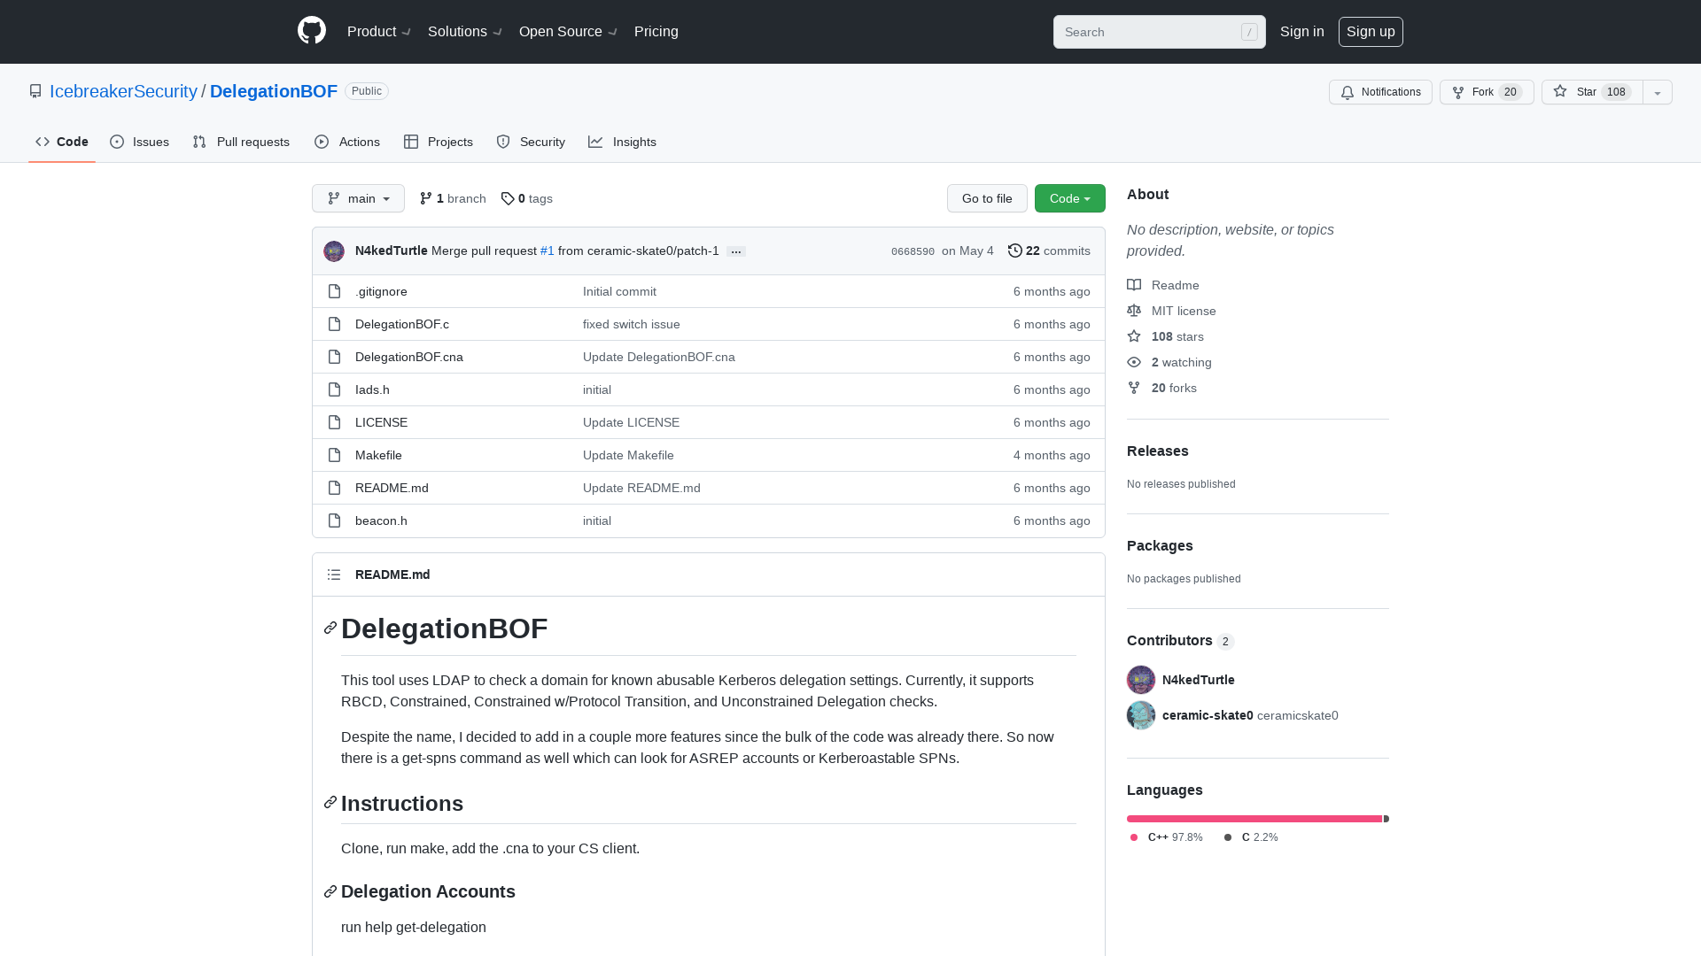This screenshot has width=1701, height=956.
Task: Click the Sign up button
Action: (1371, 31)
